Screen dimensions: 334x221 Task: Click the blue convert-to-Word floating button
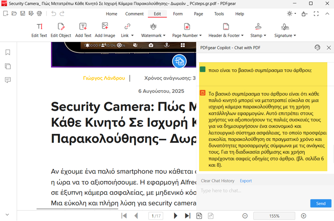click(179, 61)
